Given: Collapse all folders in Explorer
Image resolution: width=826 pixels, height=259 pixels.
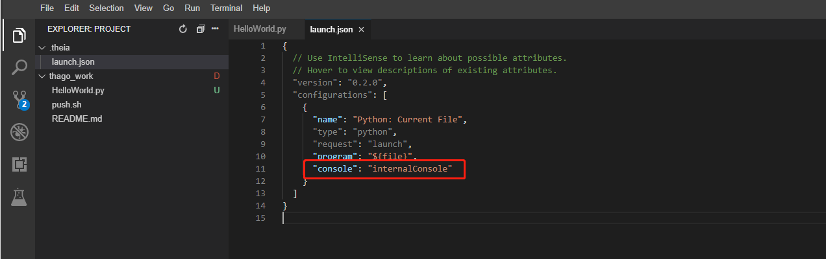Looking at the screenshot, I should (200, 29).
